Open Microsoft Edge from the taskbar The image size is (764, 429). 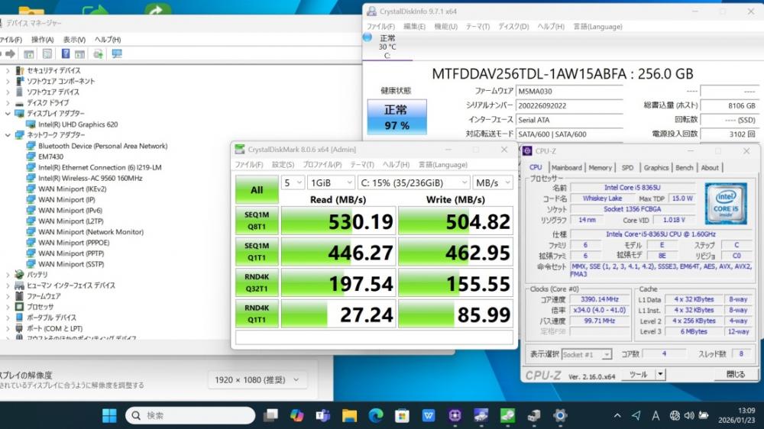tap(375, 415)
